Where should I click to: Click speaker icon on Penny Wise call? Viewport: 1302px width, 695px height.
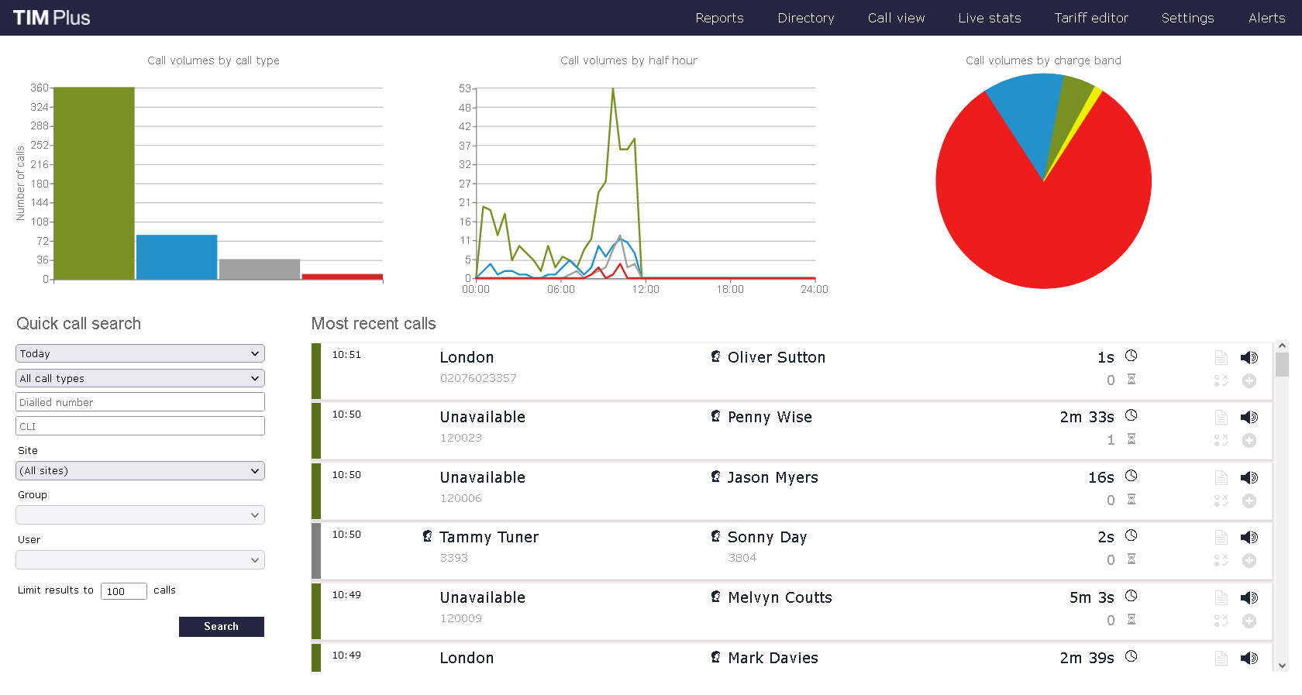[x=1249, y=418]
